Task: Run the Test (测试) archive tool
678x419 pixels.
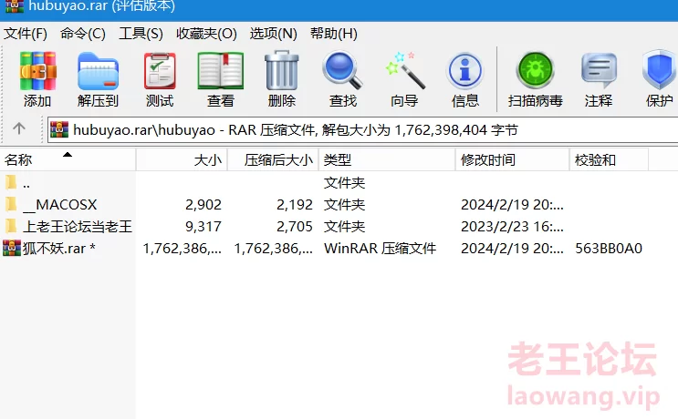Action: [160, 71]
